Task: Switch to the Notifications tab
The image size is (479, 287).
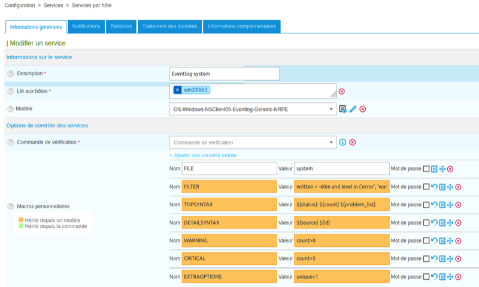Action: coord(86,27)
